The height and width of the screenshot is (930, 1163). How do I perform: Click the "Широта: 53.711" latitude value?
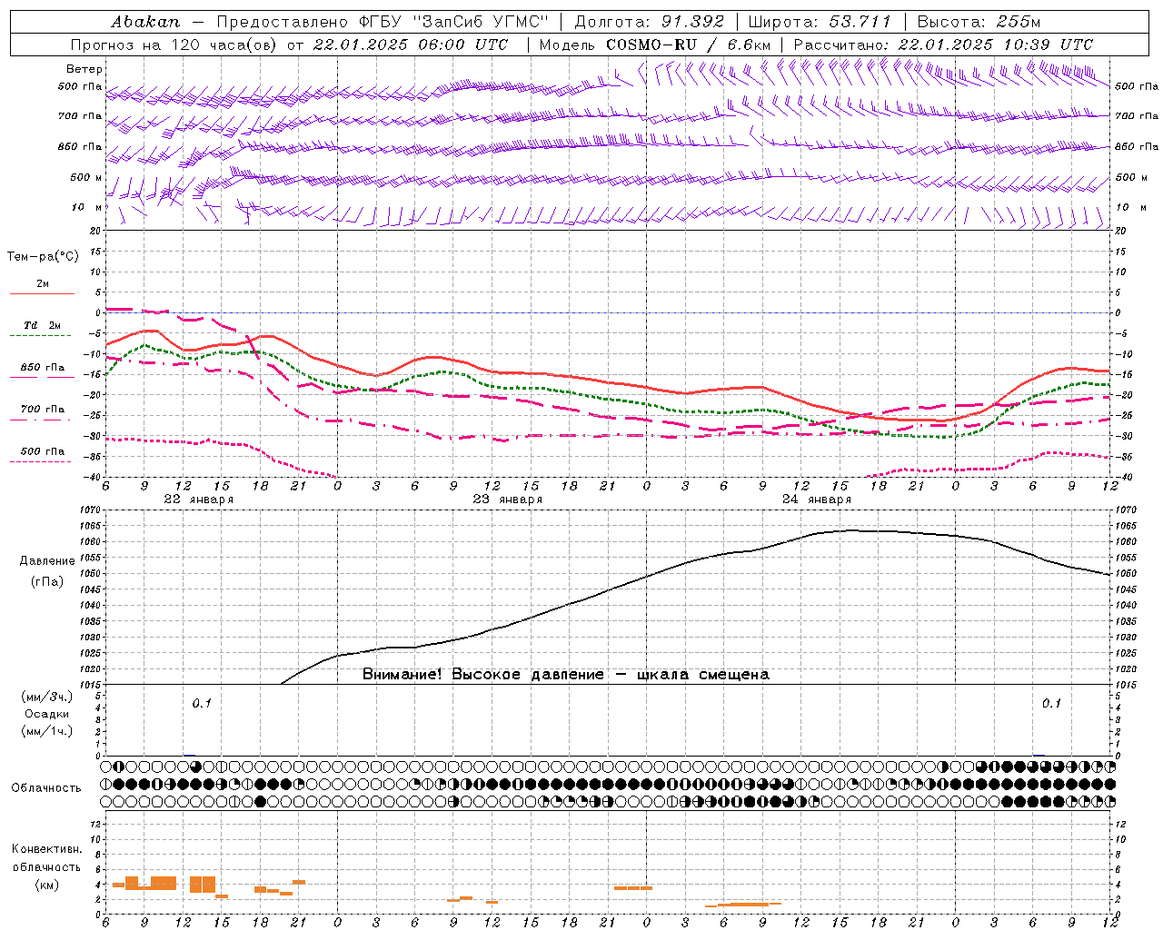pyautogui.click(x=820, y=22)
